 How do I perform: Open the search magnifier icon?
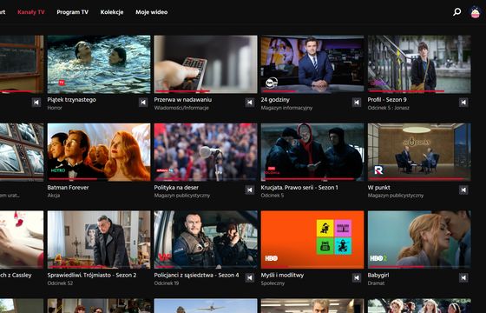click(x=456, y=12)
